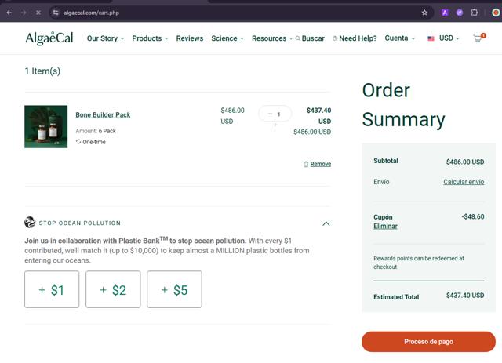Open the Cuenta account dropdown
The image size is (502, 363).
400,38
